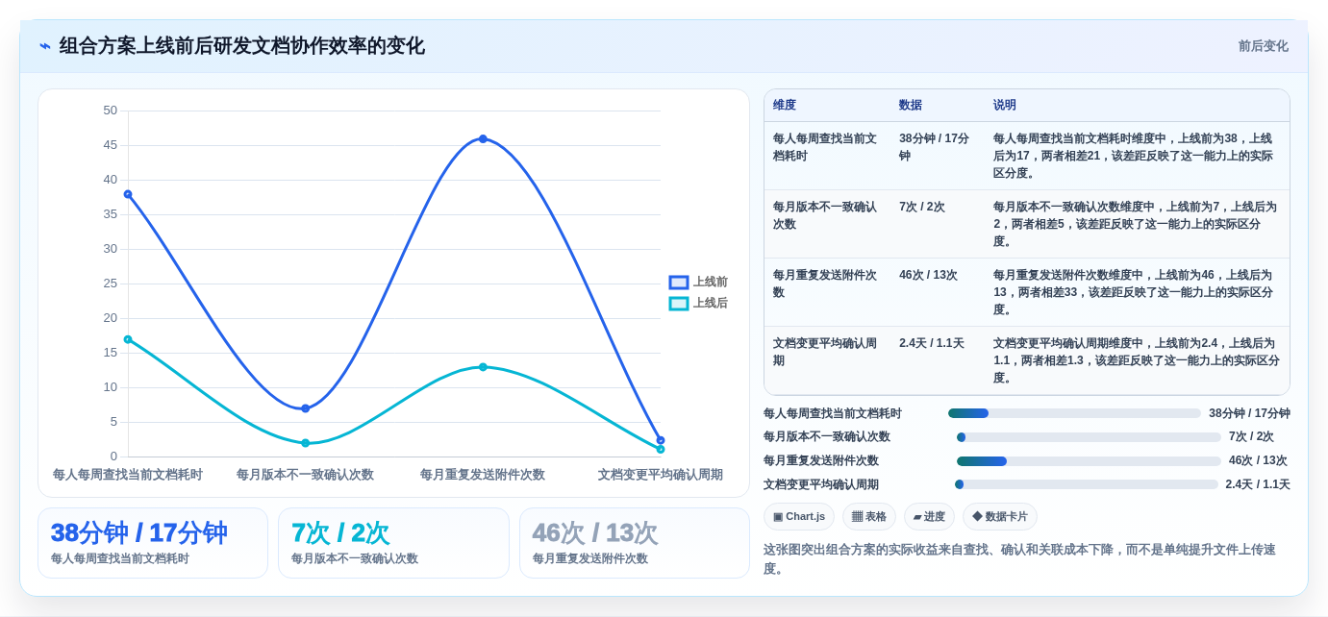Click the 每月版本不一致确认次数 progress bar
1328x617 pixels.
click(1089, 437)
